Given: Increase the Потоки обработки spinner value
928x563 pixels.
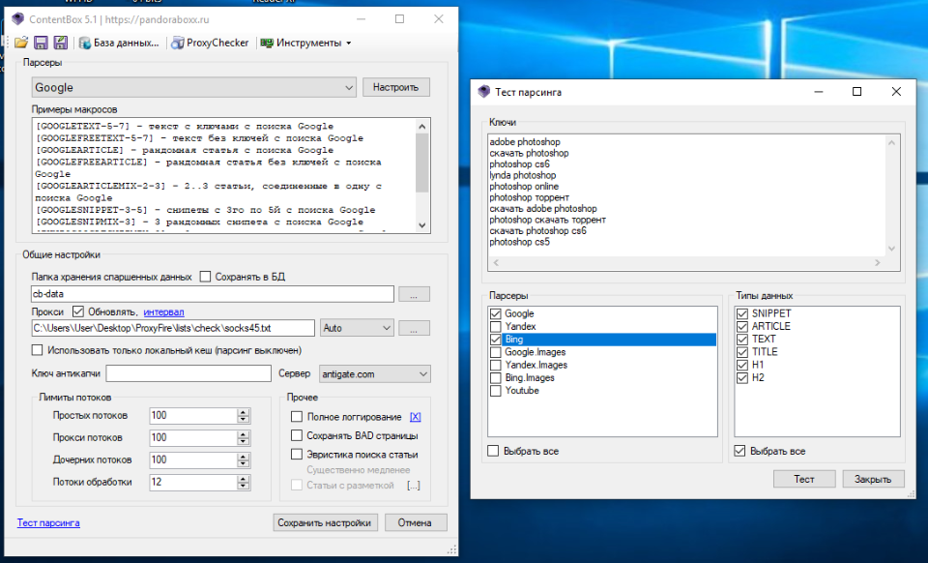Looking at the screenshot, I should click(x=243, y=478).
